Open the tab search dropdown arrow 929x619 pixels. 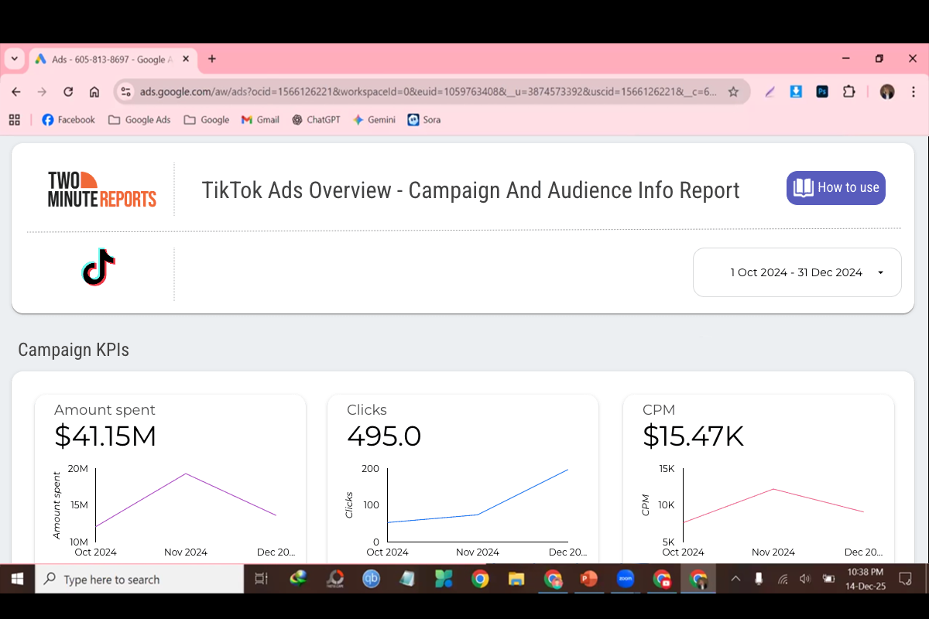tap(14, 59)
